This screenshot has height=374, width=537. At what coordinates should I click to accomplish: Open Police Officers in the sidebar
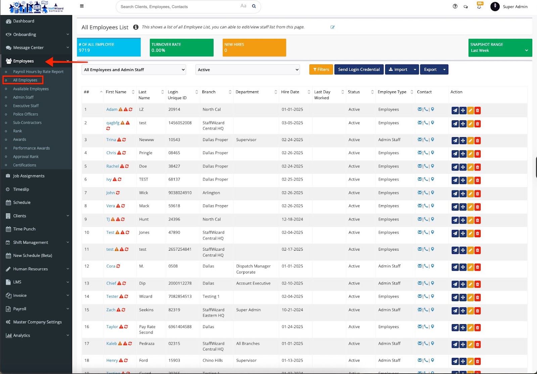(26, 114)
